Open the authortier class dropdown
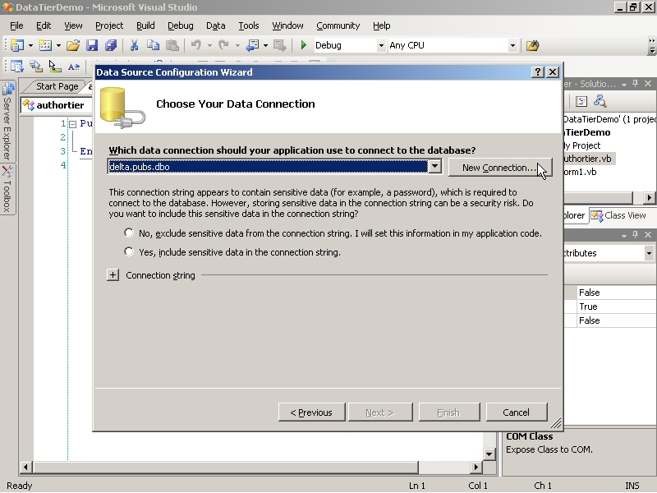657x493 pixels. point(57,105)
